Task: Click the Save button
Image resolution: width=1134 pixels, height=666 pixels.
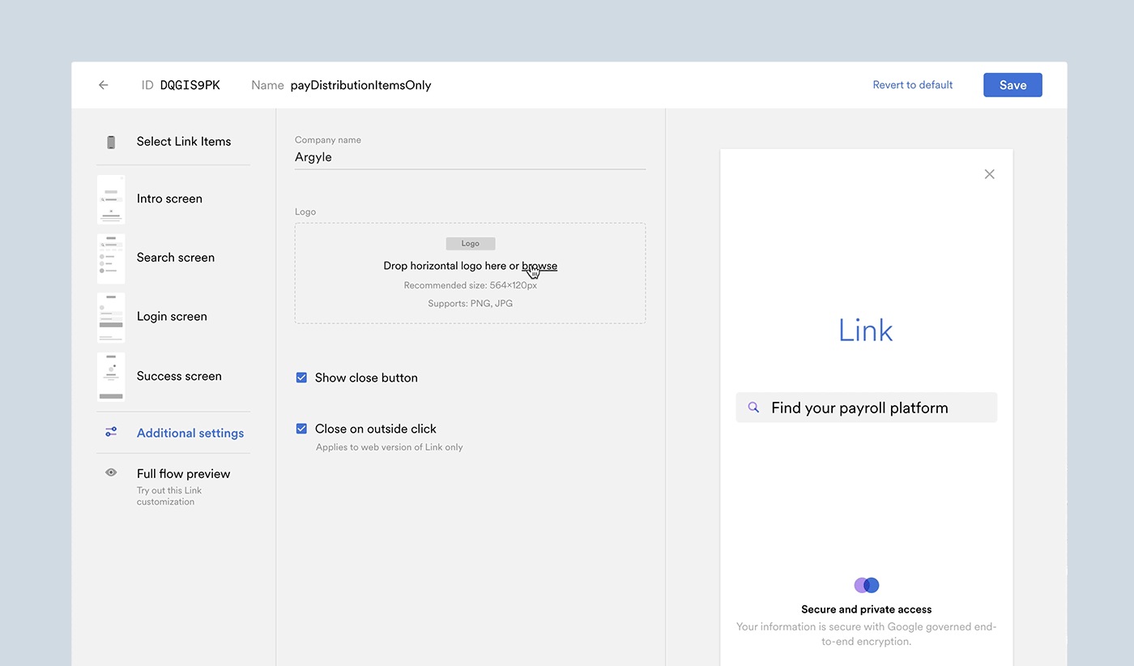Action: [x=1013, y=85]
